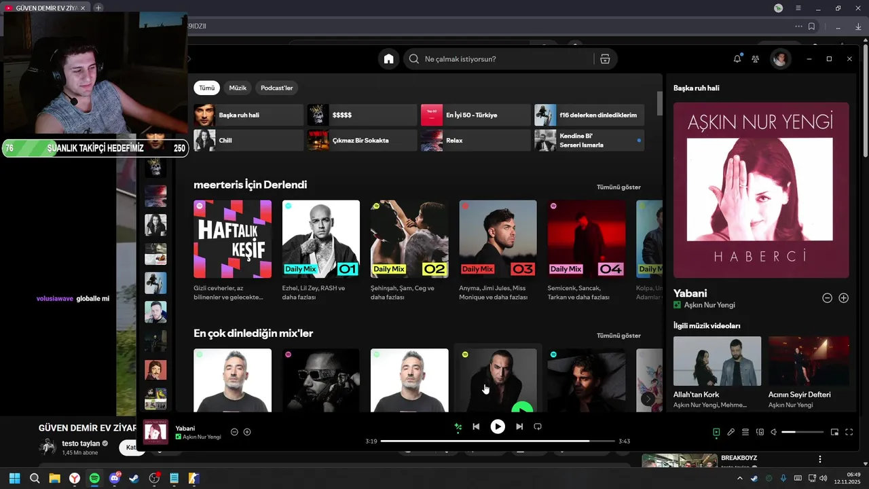Click the minus icon beside Yabani in side panel

(x=827, y=298)
